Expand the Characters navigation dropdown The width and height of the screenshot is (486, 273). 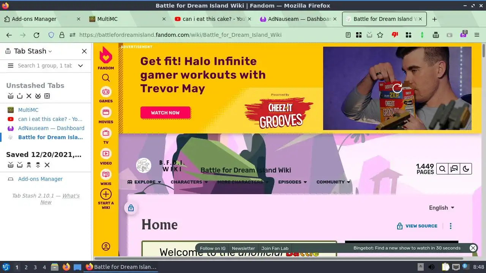click(x=189, y=182)
